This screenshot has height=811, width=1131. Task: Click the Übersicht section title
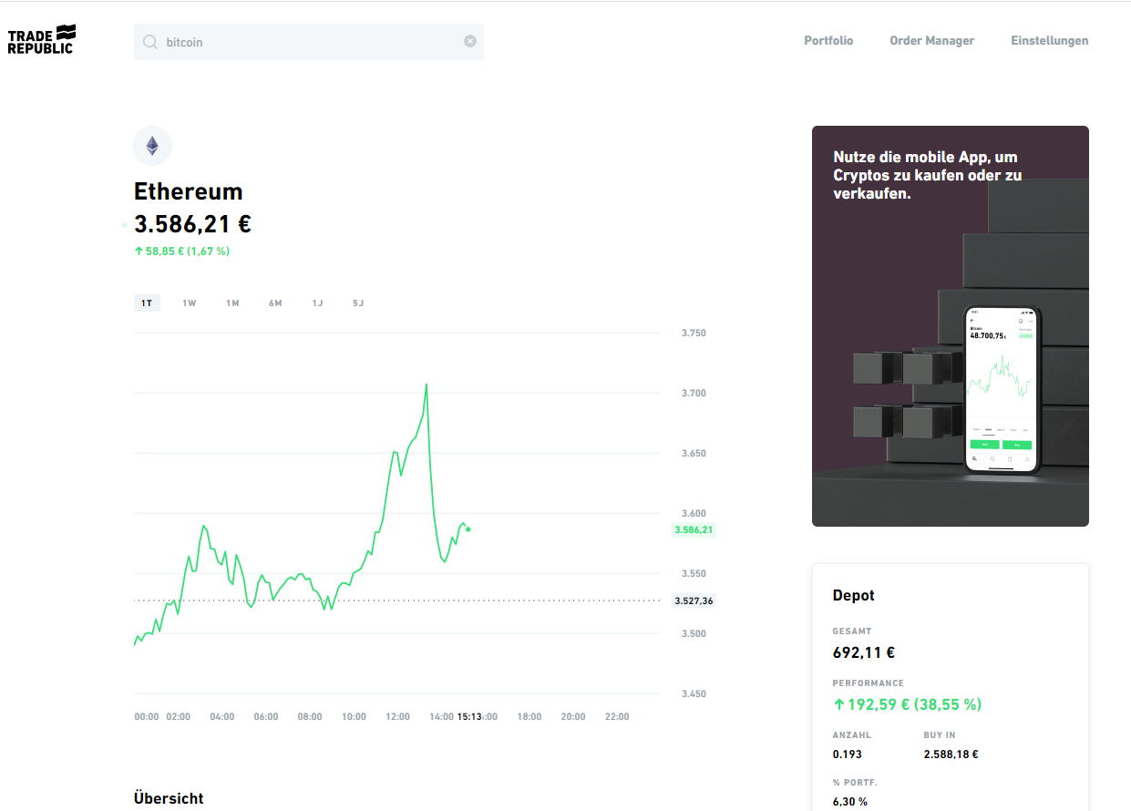[x=169, y=798]
